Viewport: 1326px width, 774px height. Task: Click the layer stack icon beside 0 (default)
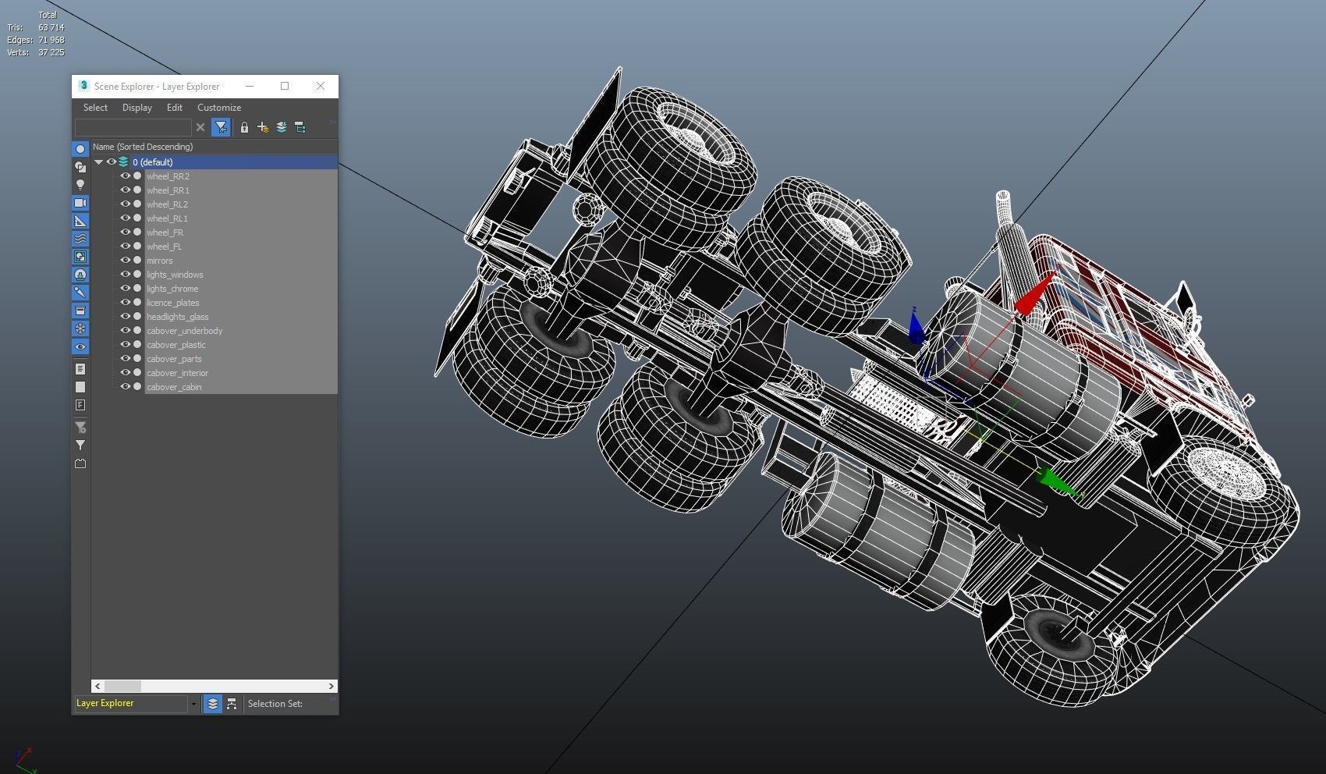(x=123, y=162)
